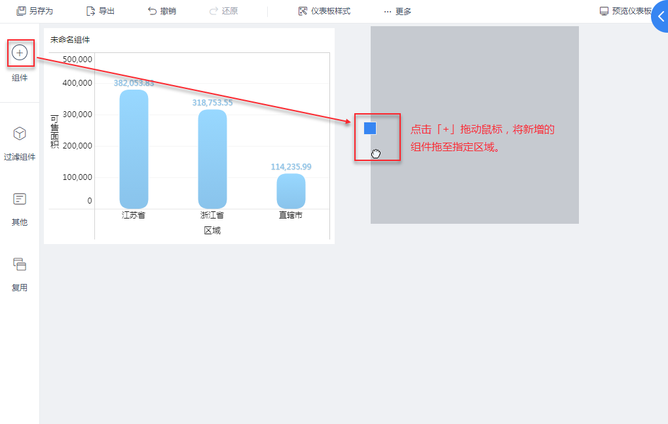Click the plus icon to add component
668x424 pixels.
(20, 53)
